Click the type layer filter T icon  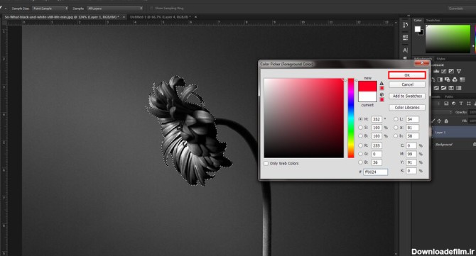point(461,104)
